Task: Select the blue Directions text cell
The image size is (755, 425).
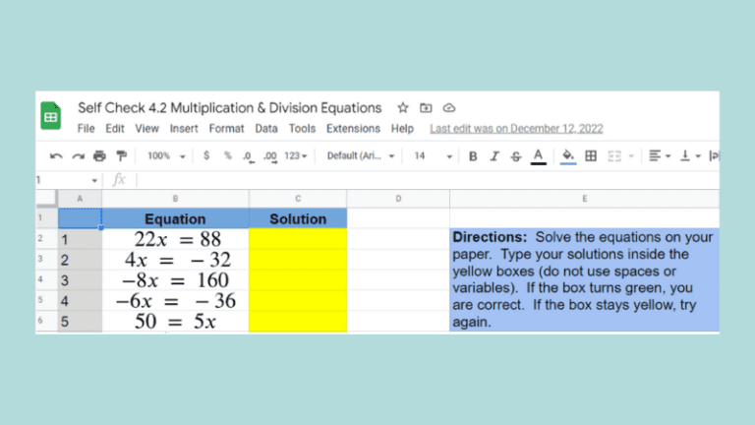Action: [585, 280]
